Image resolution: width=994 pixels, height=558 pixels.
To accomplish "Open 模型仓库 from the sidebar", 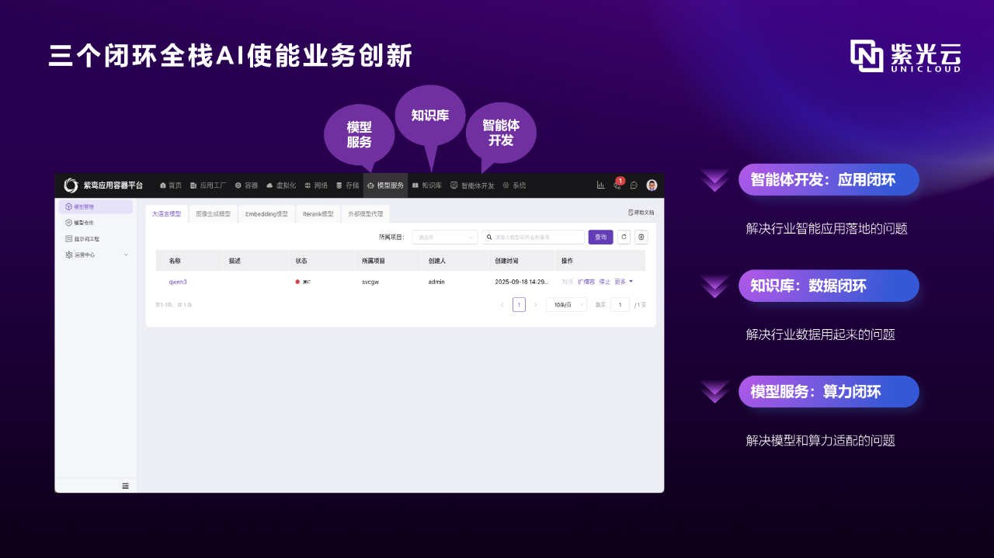I will coord(84,223).
